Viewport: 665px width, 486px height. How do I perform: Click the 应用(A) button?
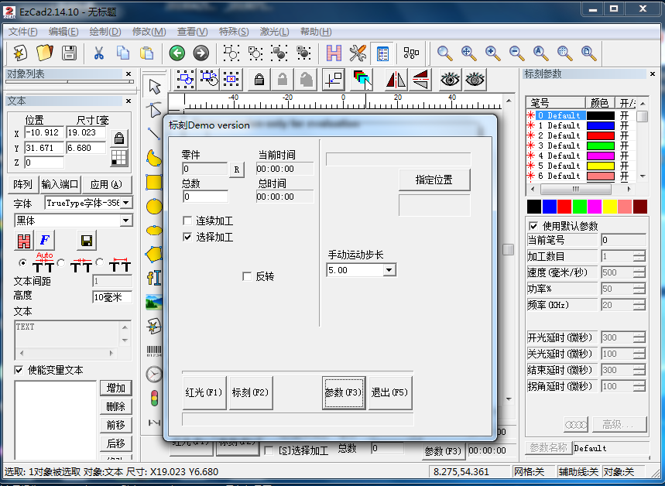click(106, 184)
